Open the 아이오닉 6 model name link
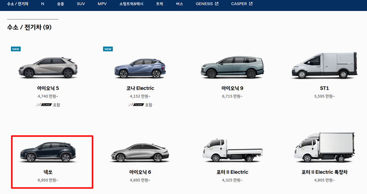367x194 pixels. coord(140,172)
